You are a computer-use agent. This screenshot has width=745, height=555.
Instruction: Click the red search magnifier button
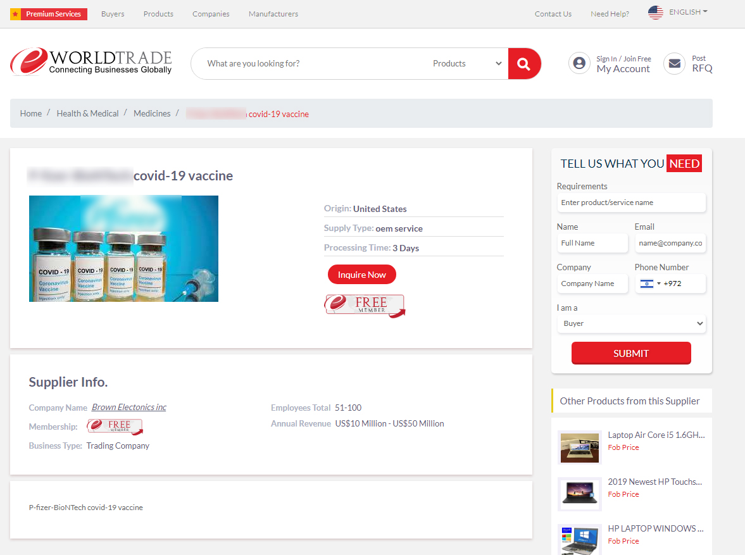[x=524, y=64]
